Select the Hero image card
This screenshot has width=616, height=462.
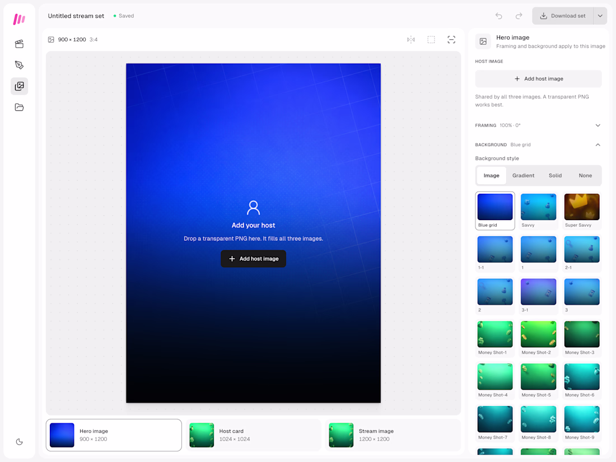(114, 435)
